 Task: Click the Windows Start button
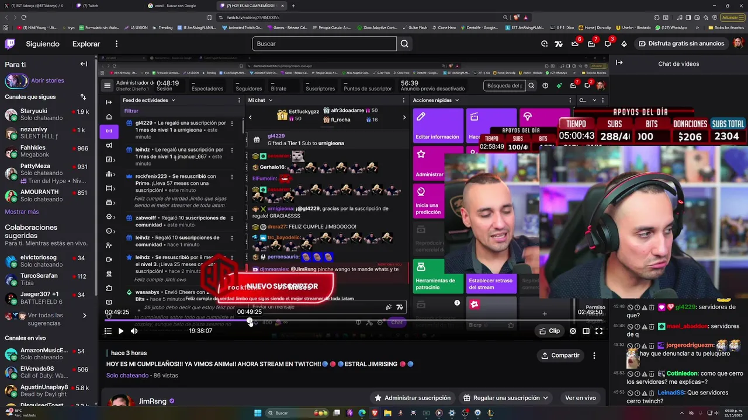(x=258, y=413)
